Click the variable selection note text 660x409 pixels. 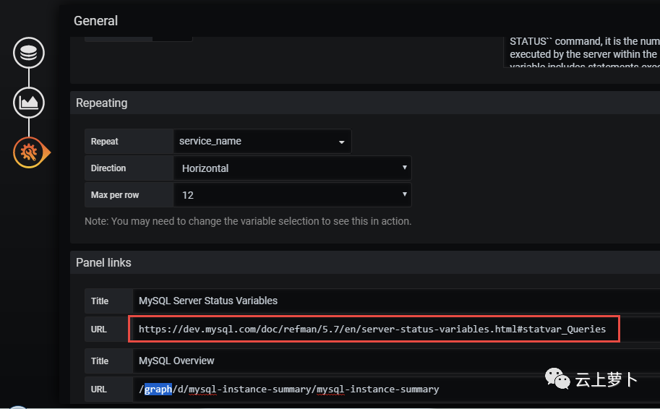click(248, 221)
